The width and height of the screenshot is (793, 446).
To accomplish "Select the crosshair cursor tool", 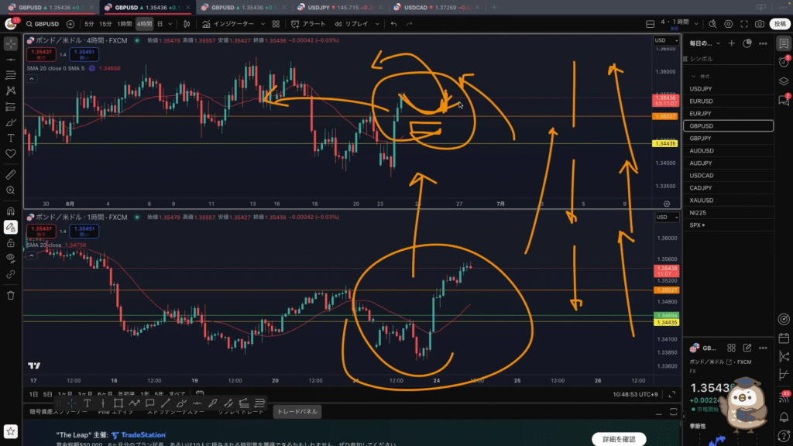I will pyautogui.click(x=11, y=44).
